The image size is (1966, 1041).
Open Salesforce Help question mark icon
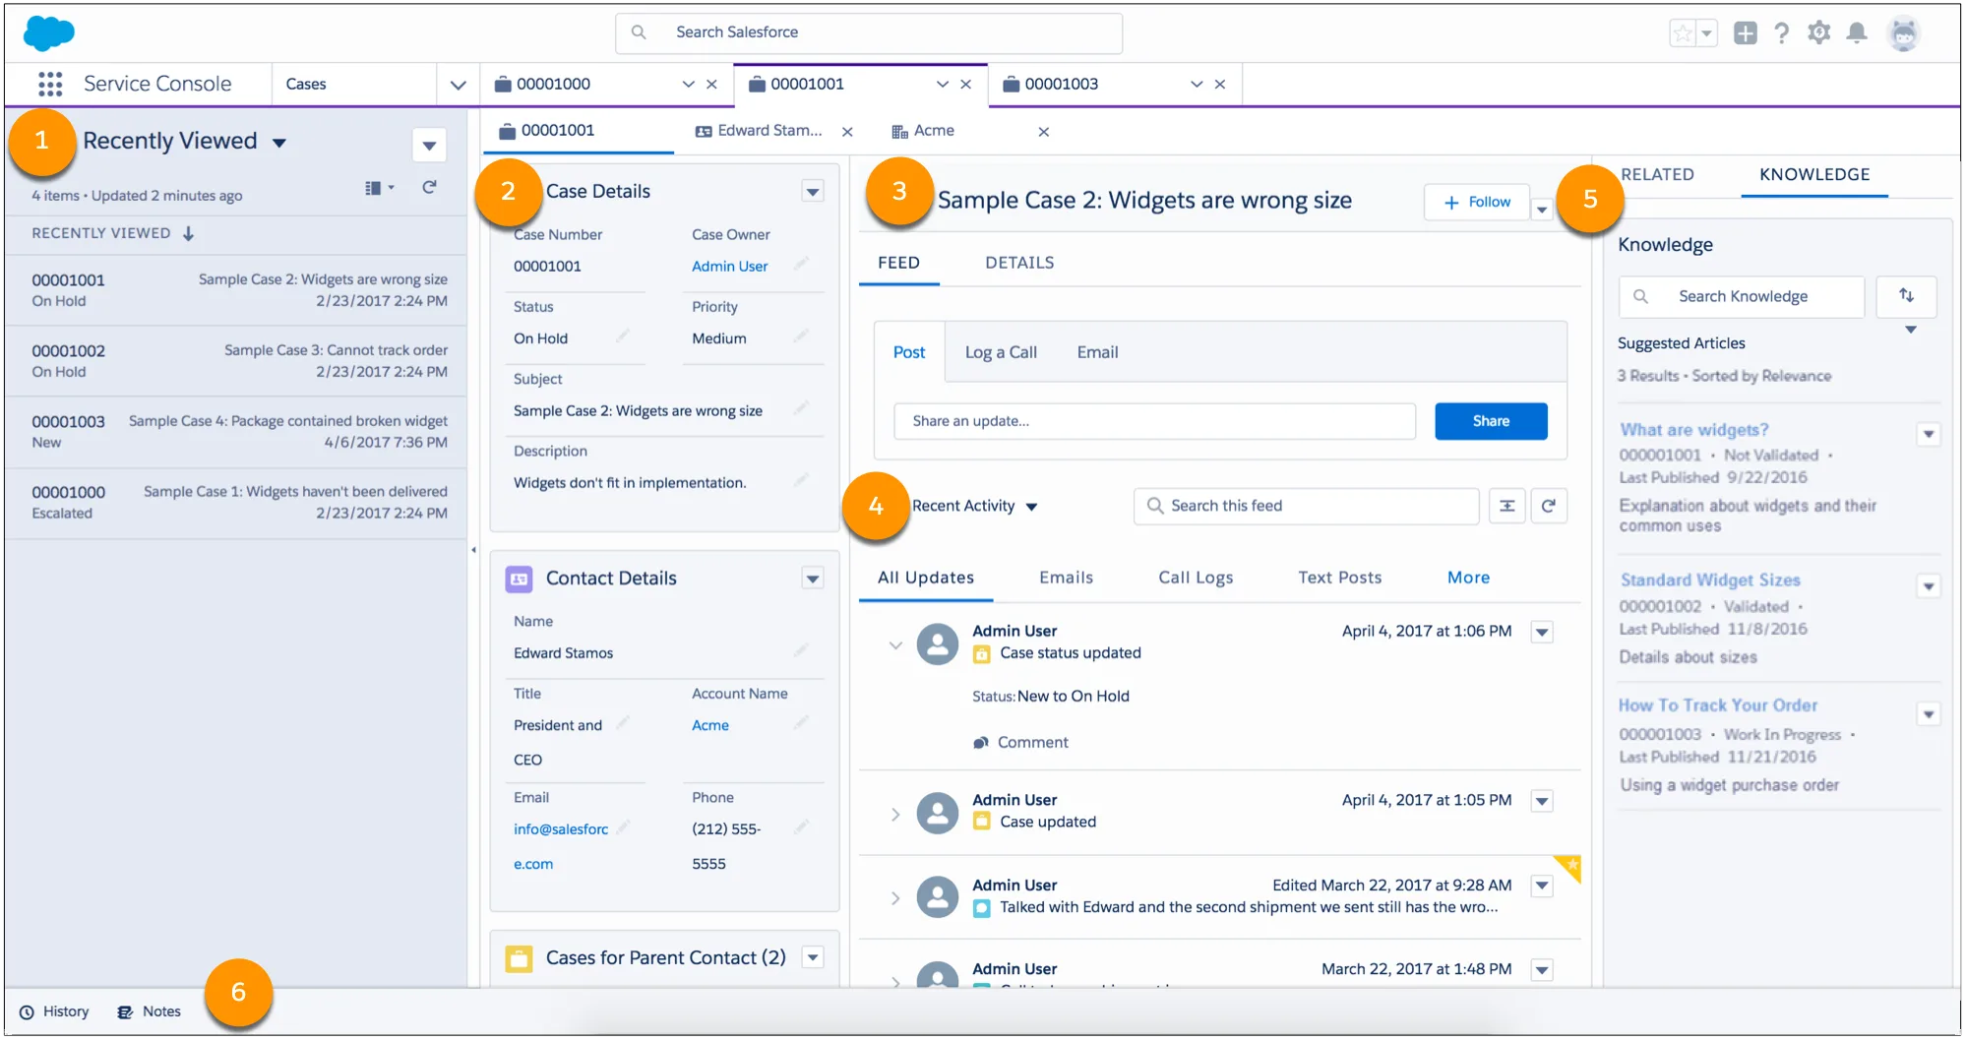pyautogui.click(x=1782, y=32)
